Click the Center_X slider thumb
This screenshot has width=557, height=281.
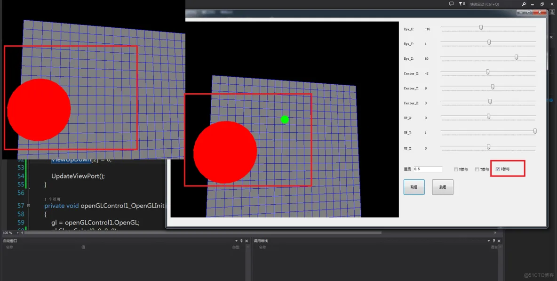488,72
